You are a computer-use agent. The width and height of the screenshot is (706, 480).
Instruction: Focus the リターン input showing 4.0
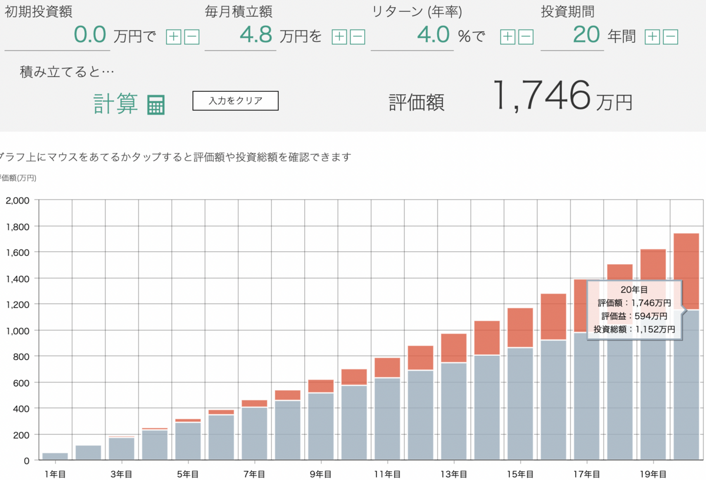pos(412,35)
